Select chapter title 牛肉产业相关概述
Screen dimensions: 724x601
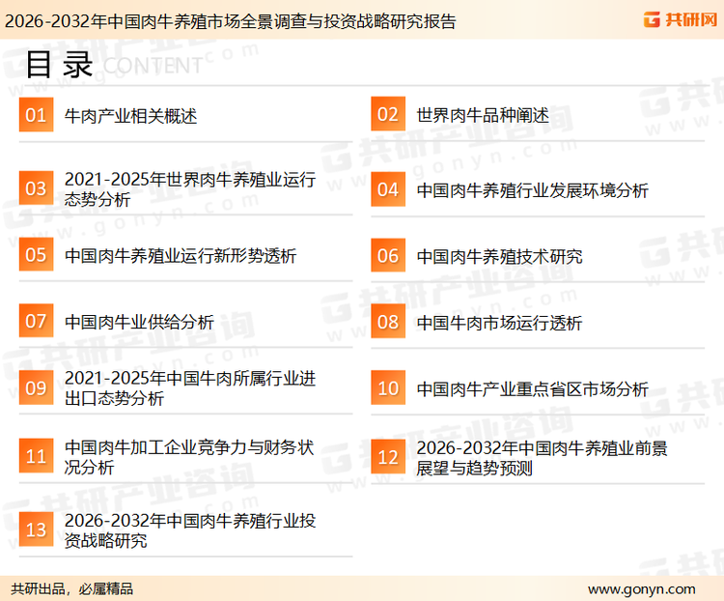[x=130, y=116]
